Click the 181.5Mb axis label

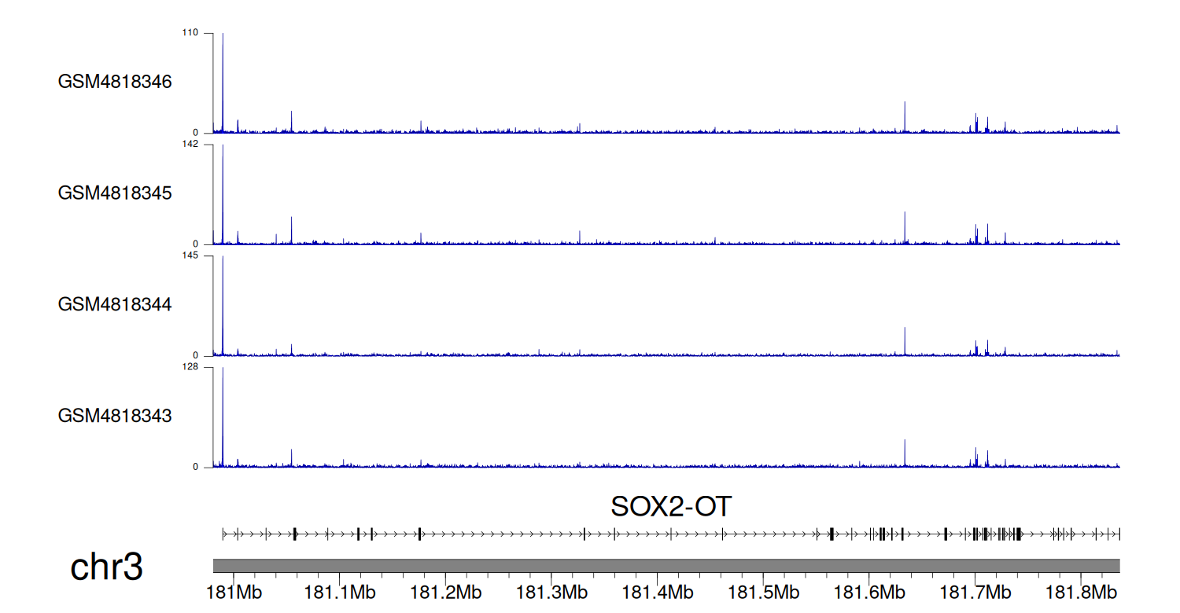[x=763, y=591]
